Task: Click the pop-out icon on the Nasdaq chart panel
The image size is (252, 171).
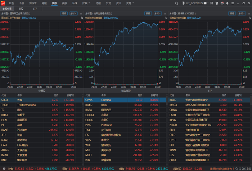Action: coord(165,13)
